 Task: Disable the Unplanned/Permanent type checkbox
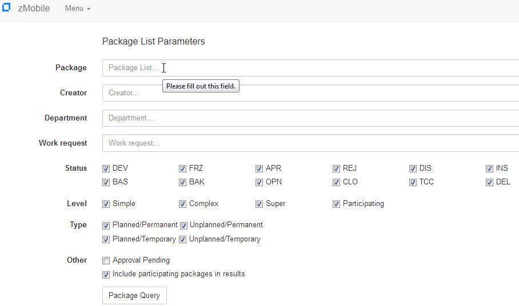point(183,226)
